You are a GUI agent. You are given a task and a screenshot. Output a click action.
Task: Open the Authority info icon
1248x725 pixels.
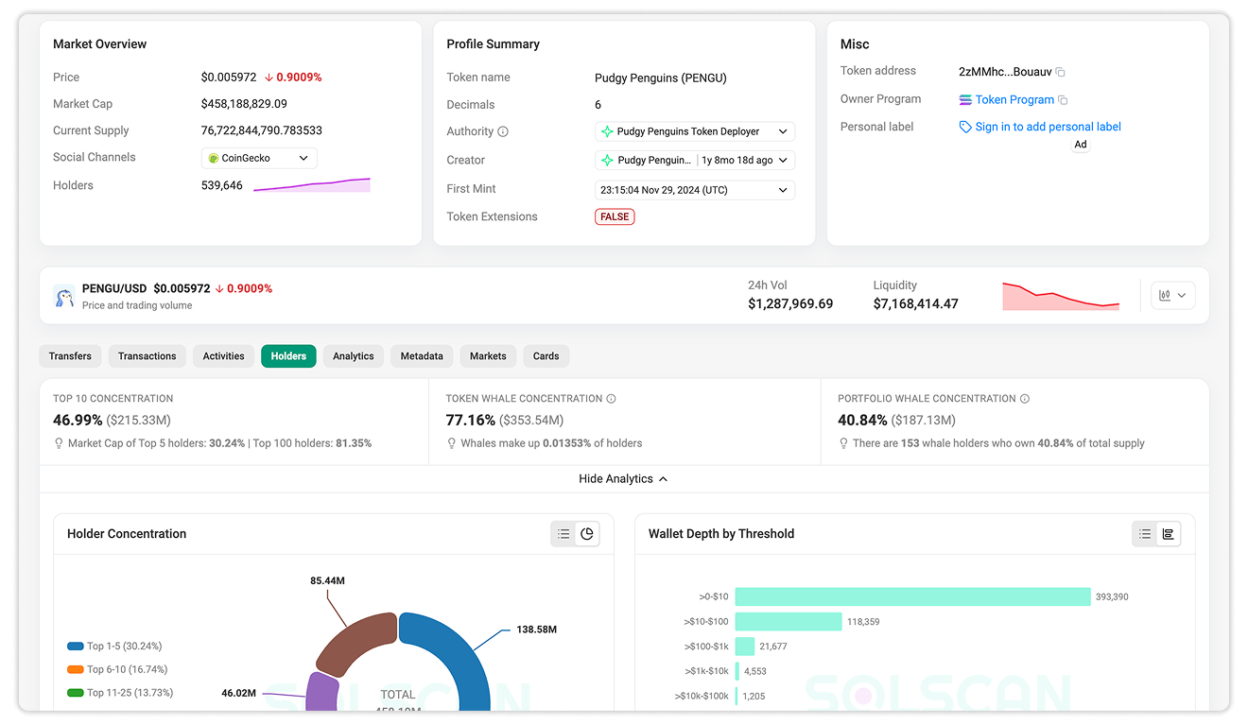click(503, 132)
